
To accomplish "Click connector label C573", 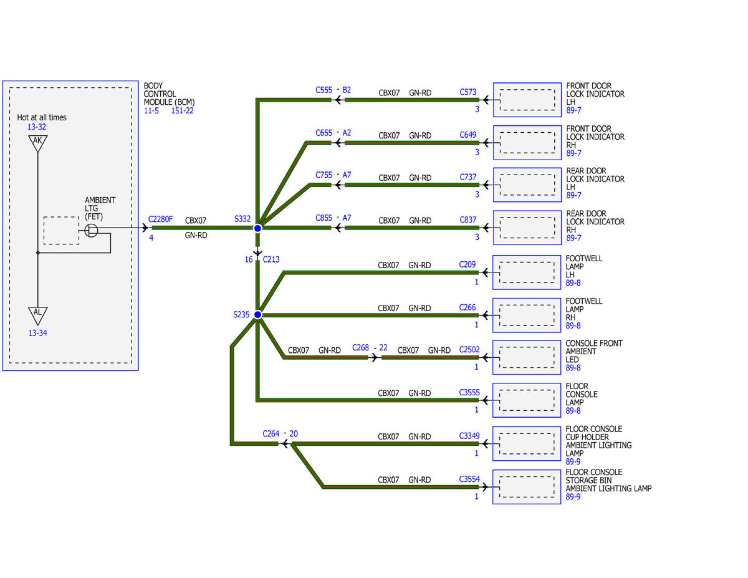I will point(468,92).
